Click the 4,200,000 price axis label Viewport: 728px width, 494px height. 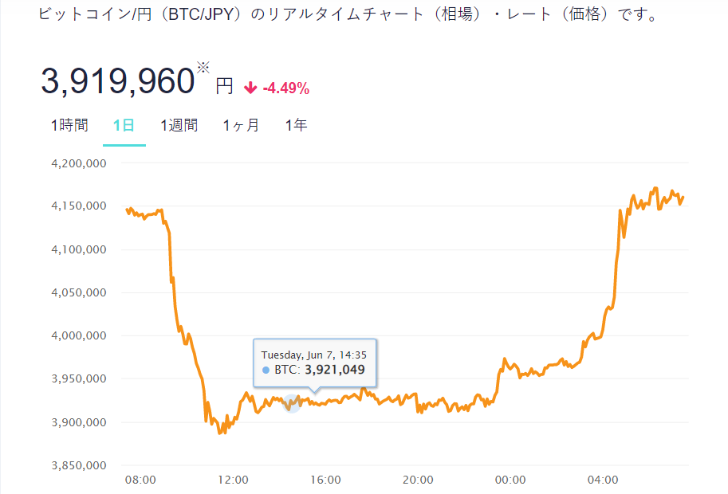(79, 163)
